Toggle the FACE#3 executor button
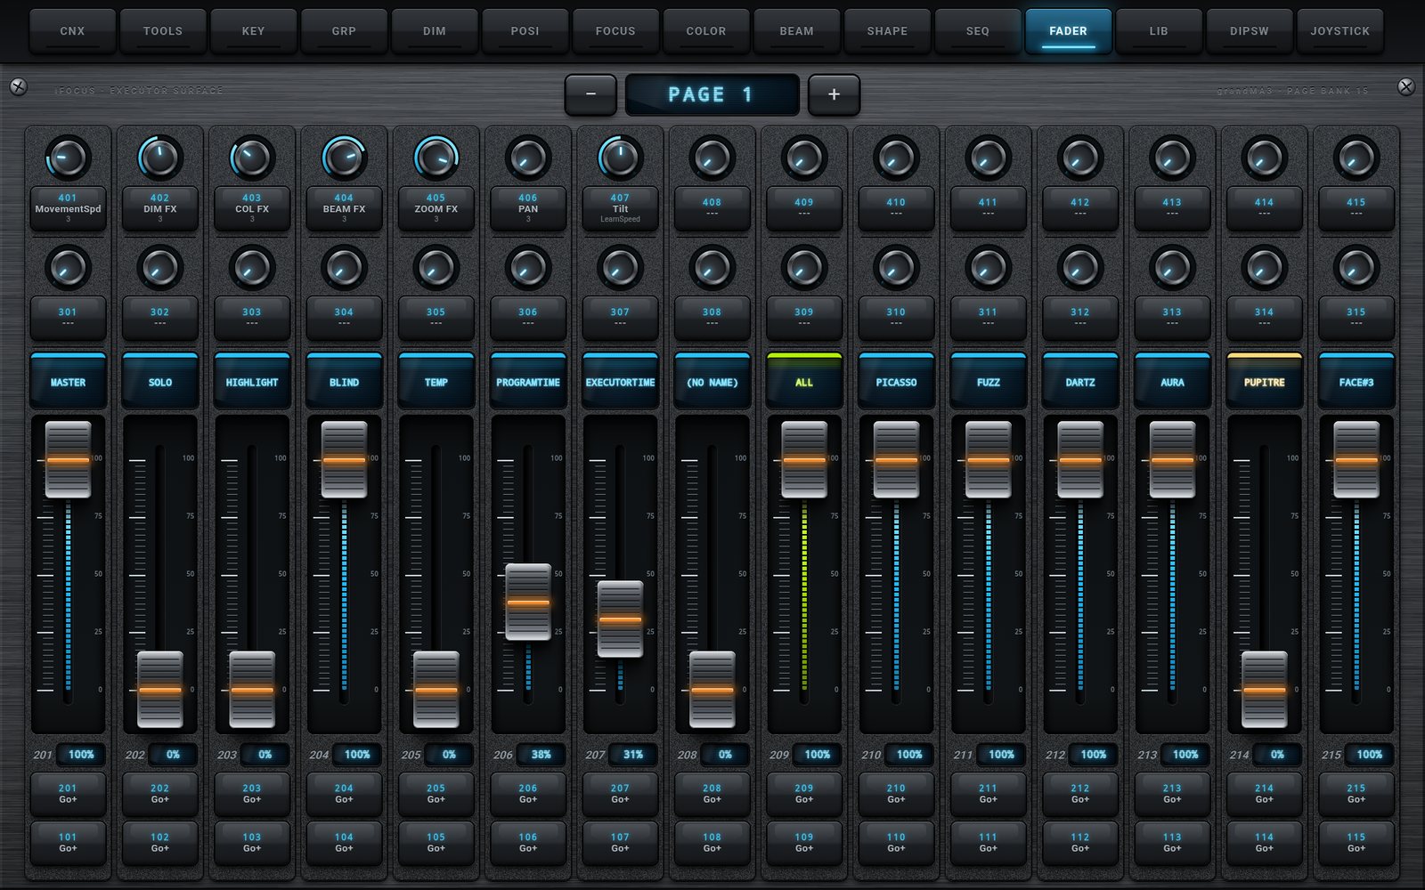The image size is (1425, 890). point(1356,381)
